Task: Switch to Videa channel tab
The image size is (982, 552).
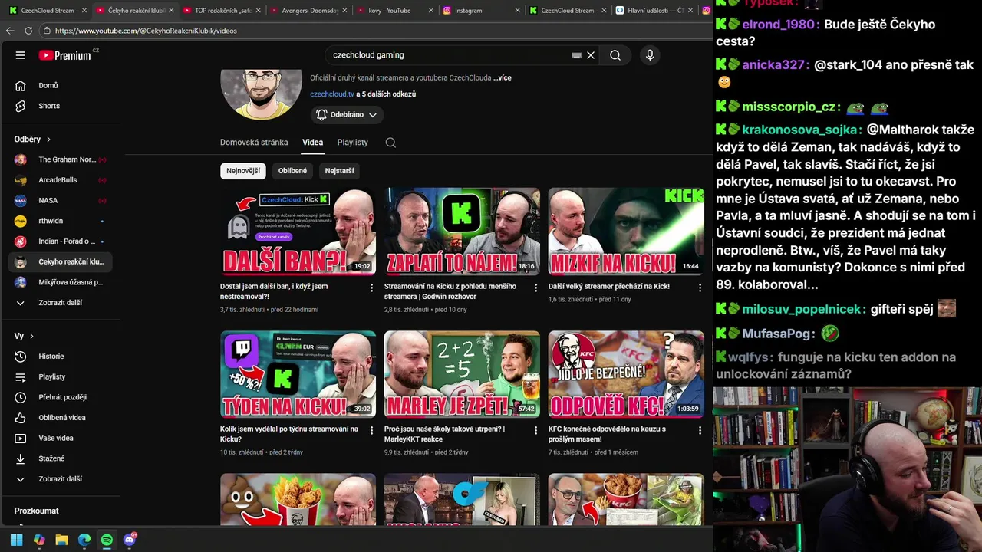Action: [x=312, y=143]
